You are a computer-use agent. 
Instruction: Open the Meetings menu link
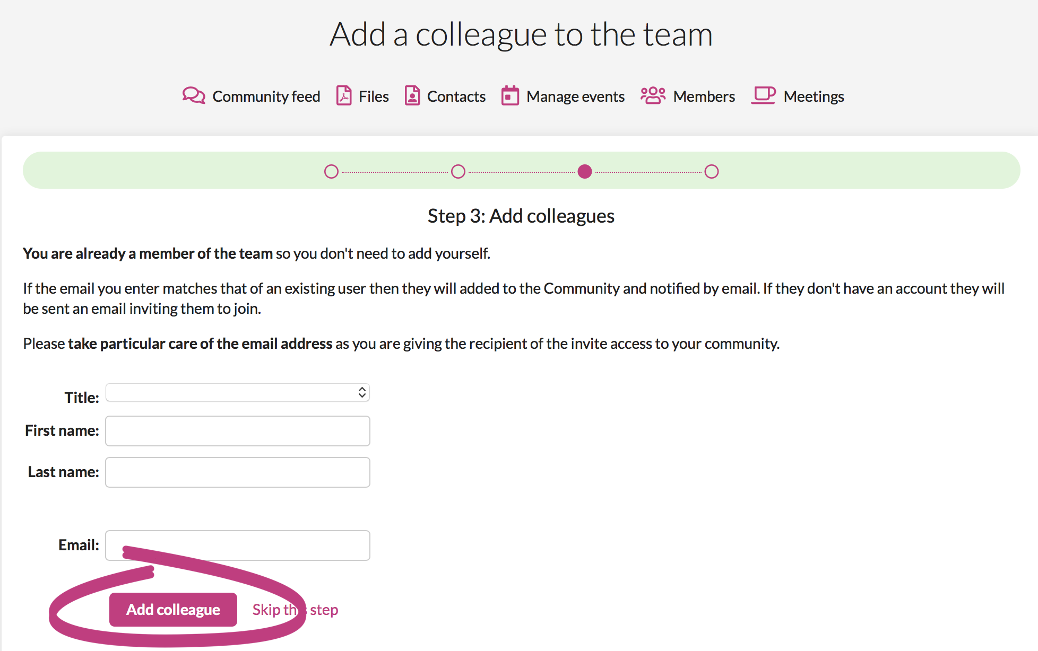[x=798, y=96]
